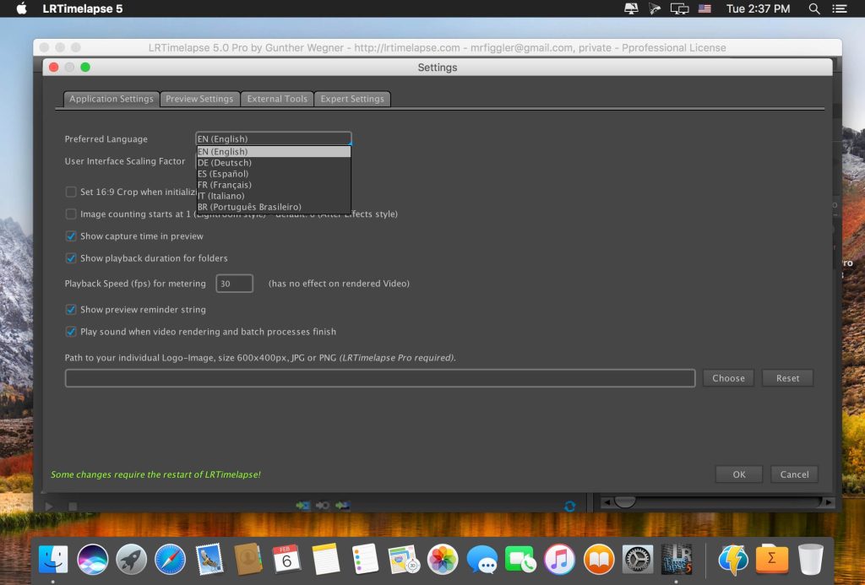Open the Photos app in the dock

(443, 559)
